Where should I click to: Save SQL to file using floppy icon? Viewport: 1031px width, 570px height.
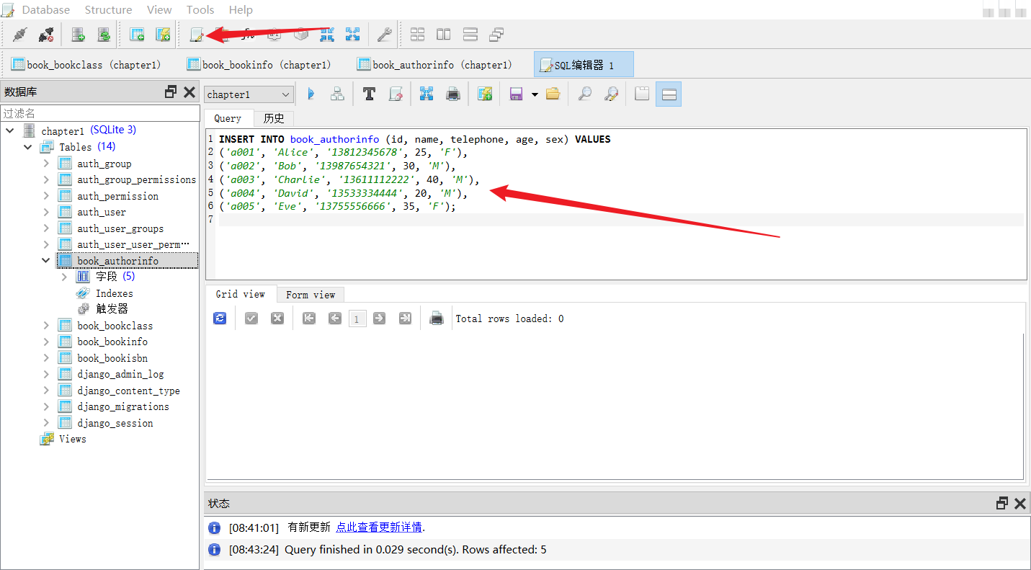[516, 94]
